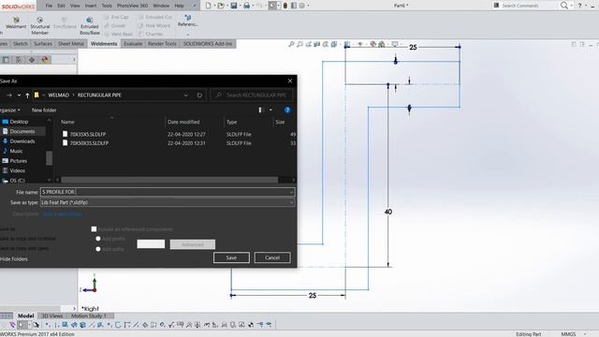Image resolution: width=599 pixels, height=337 pixels.
Task: Click the Save icon in top toolbar
Action: (x=233, y=6)
